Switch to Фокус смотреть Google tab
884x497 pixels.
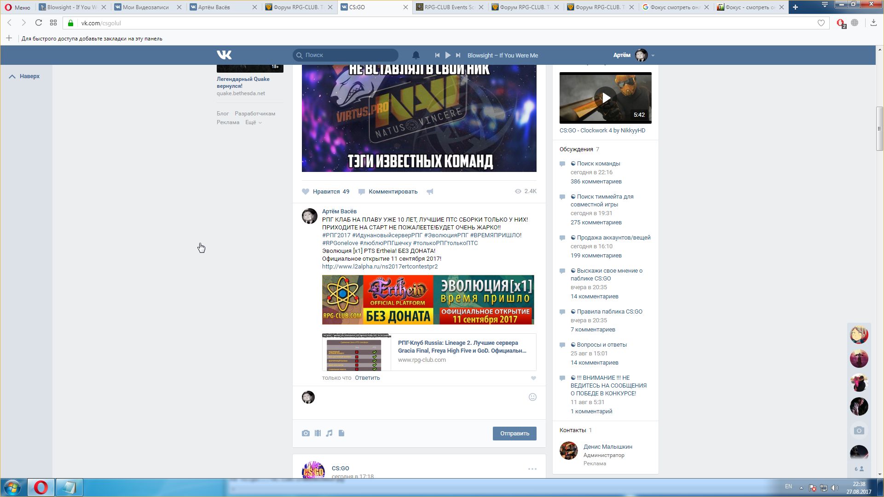[675, 7]
